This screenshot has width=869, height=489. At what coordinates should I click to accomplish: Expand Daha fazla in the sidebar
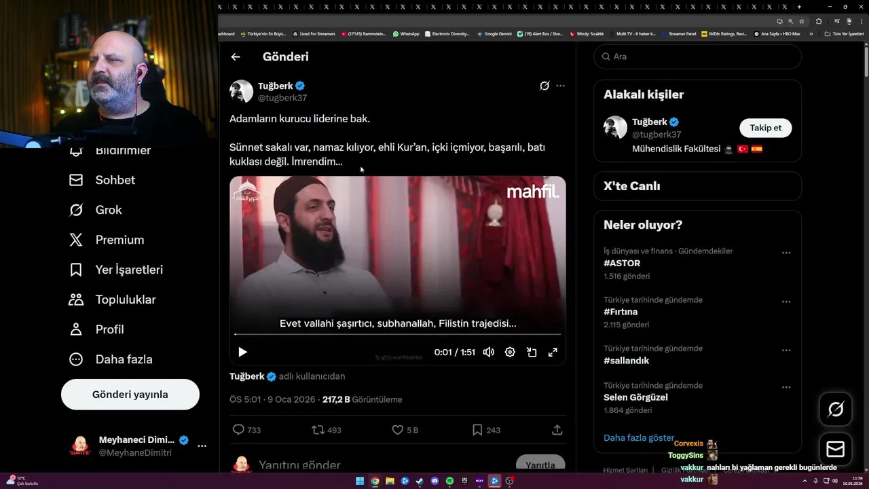[x=111, y=359]
